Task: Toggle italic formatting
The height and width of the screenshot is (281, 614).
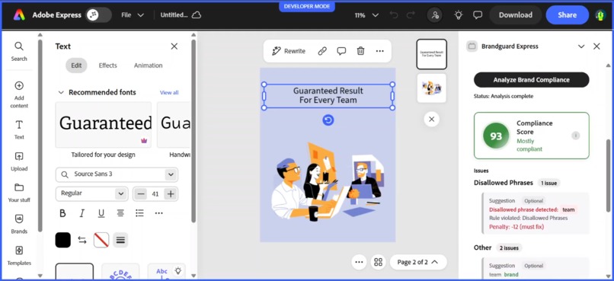Action: point(82,213)
